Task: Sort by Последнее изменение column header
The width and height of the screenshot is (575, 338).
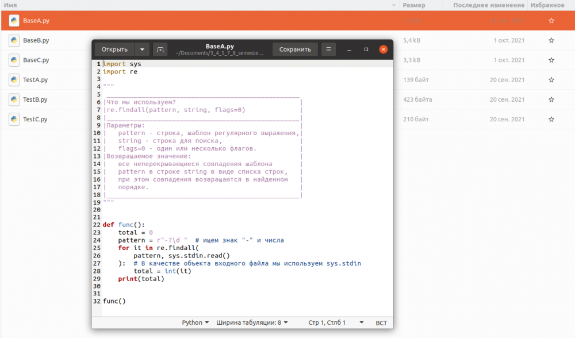Action: (488, 5)
